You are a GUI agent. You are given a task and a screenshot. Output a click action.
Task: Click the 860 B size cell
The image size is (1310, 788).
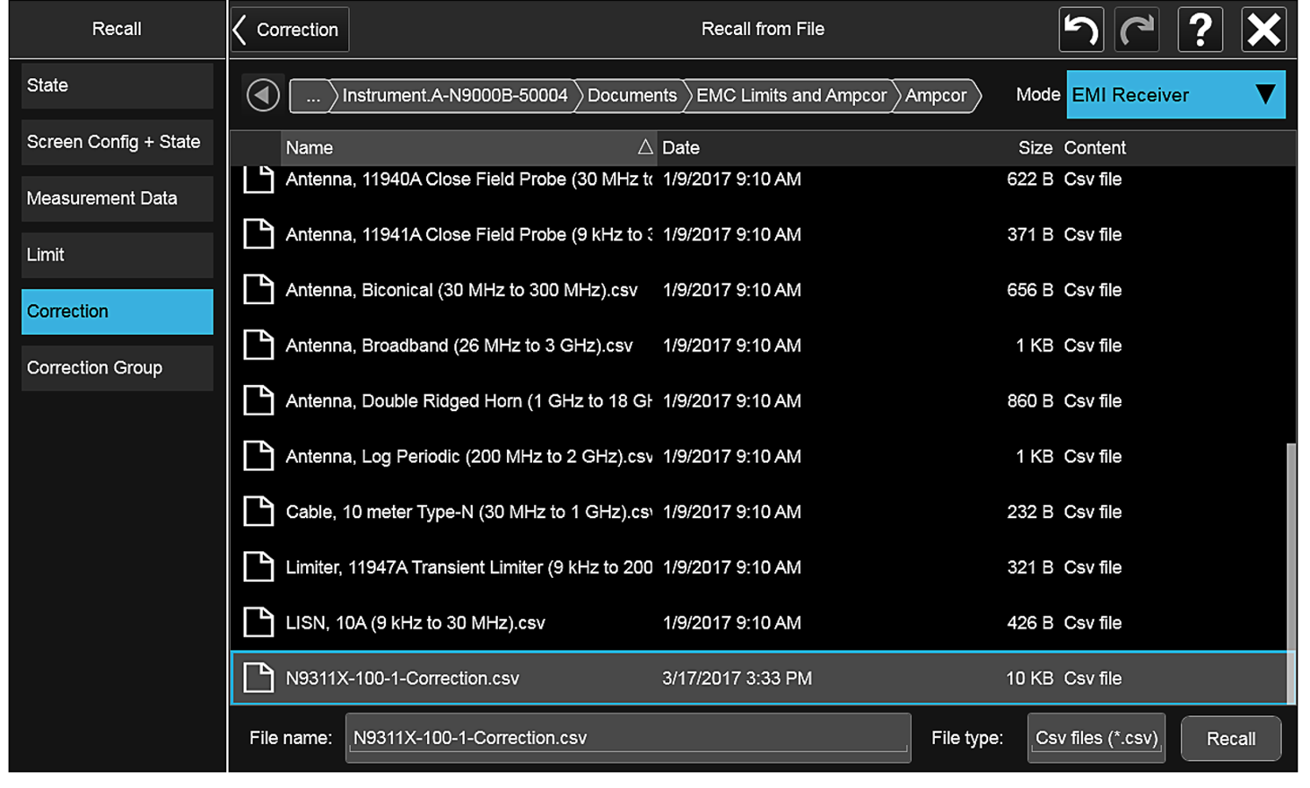pos(1030,401)
